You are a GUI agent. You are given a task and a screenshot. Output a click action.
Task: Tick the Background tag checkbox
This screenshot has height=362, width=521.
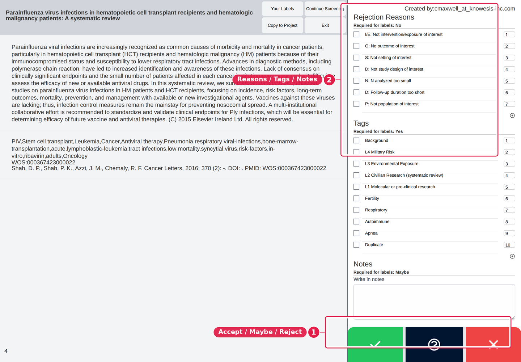coord(356,140)
